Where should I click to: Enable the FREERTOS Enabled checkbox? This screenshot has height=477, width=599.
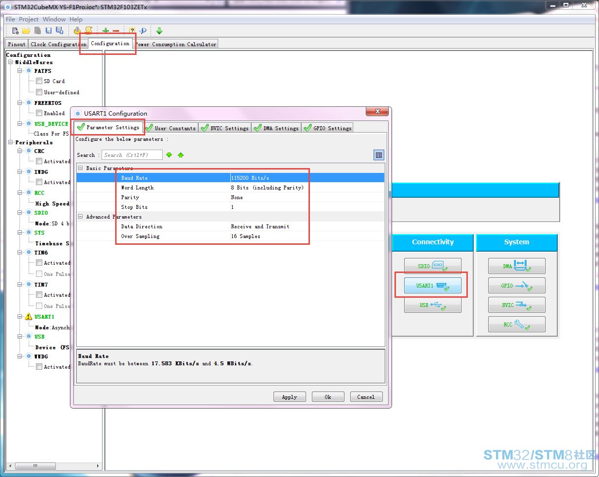point(39,113)
